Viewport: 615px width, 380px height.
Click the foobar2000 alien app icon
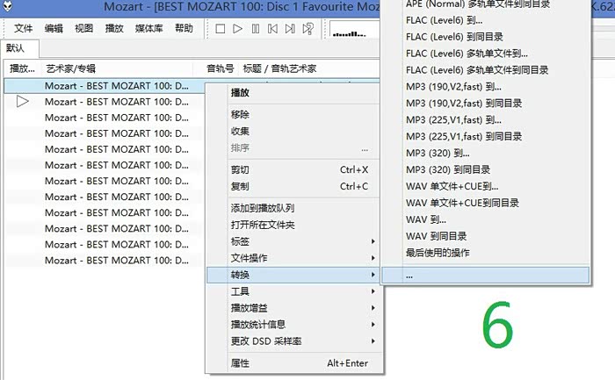tap(7, 5)
